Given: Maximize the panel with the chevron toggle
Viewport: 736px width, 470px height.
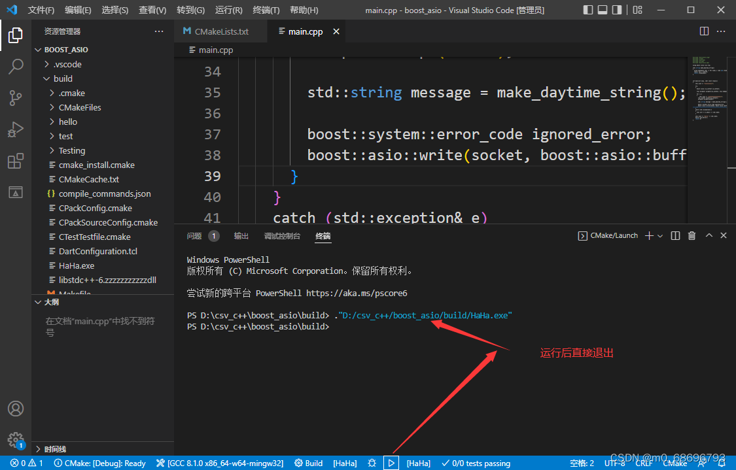Looking at the screenshot, I should point(709,235).
